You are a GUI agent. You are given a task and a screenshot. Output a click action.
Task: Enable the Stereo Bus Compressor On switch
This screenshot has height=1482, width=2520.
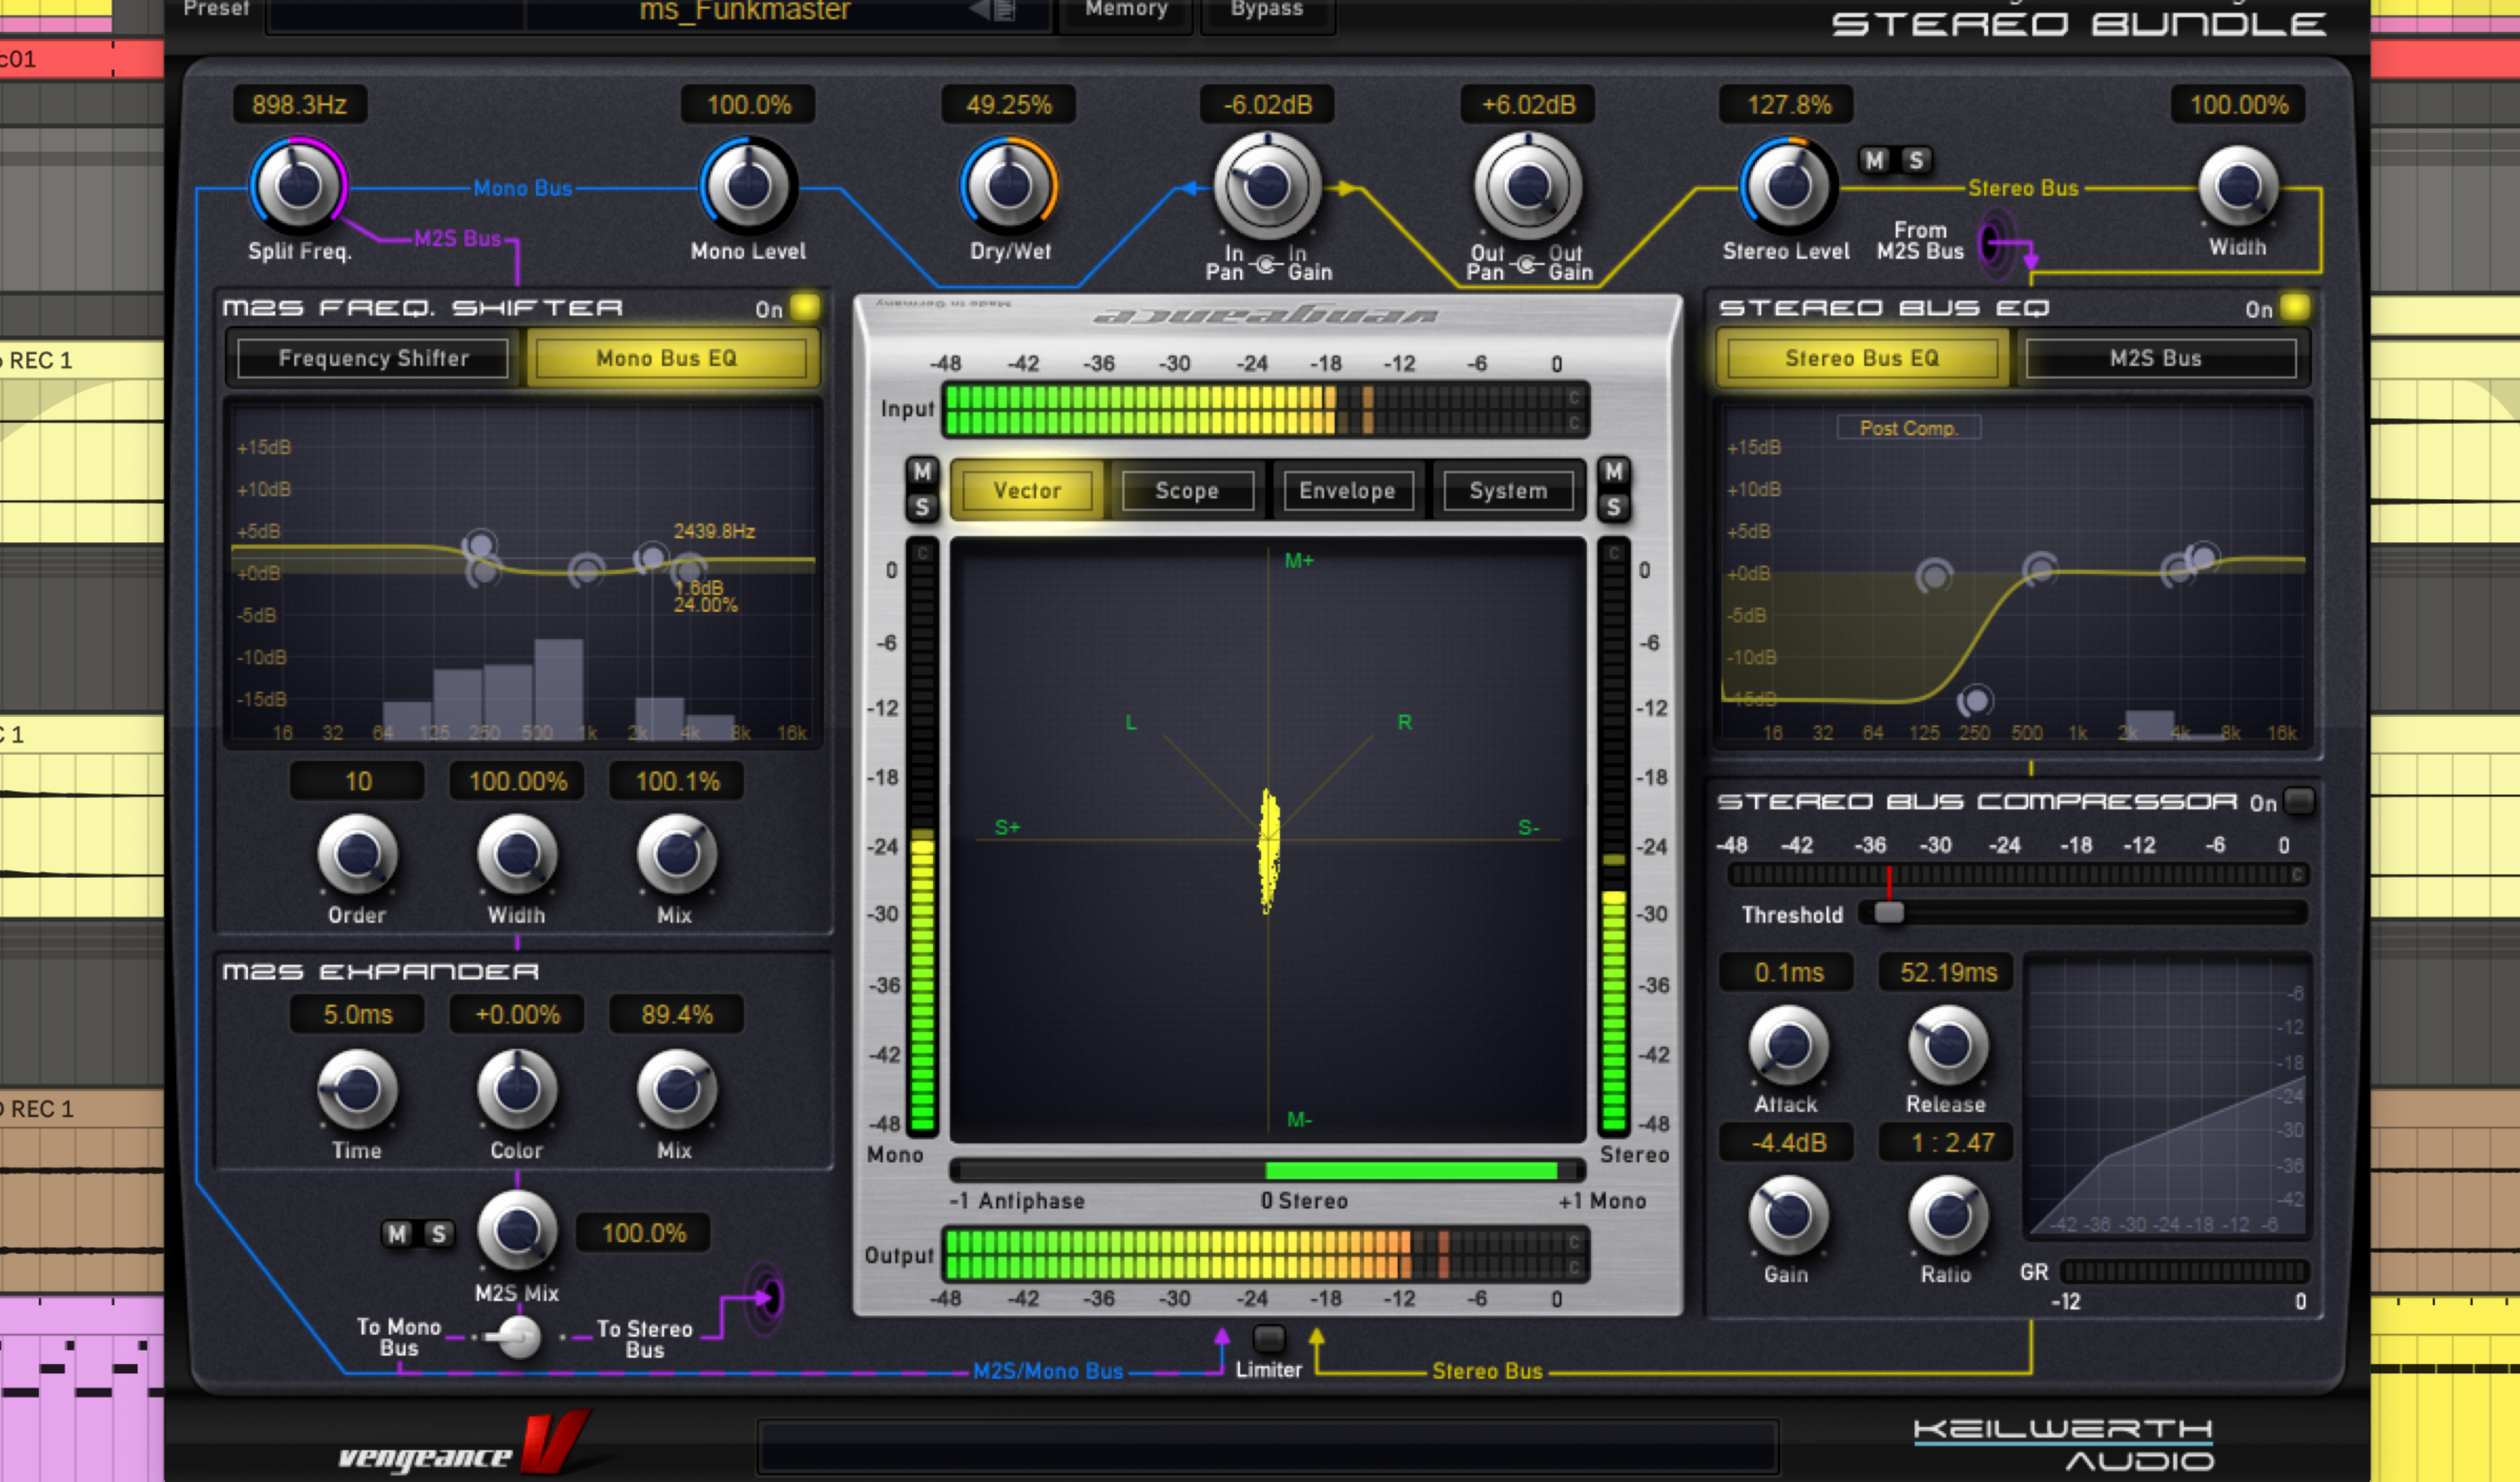tap(2299, 801)
